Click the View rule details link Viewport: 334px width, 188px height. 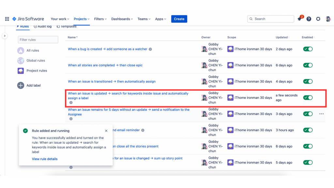coord(45,159)
